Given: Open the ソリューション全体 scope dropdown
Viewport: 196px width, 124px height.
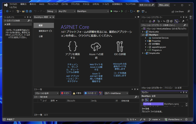Looking at the screenshot, I should (x=46, y=93).
